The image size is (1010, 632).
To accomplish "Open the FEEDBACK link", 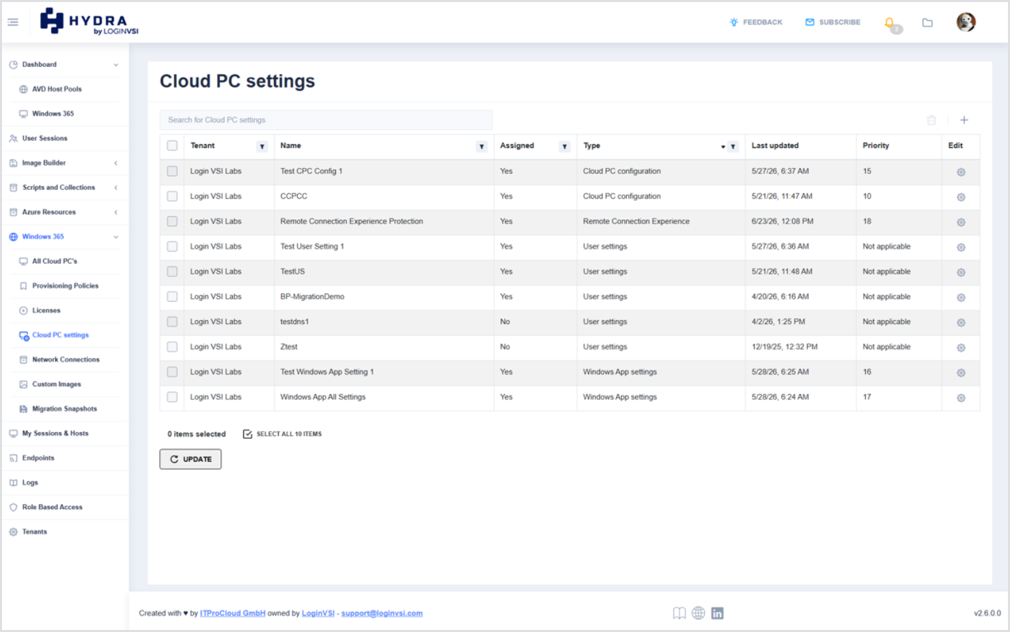I will click(756, 23).
